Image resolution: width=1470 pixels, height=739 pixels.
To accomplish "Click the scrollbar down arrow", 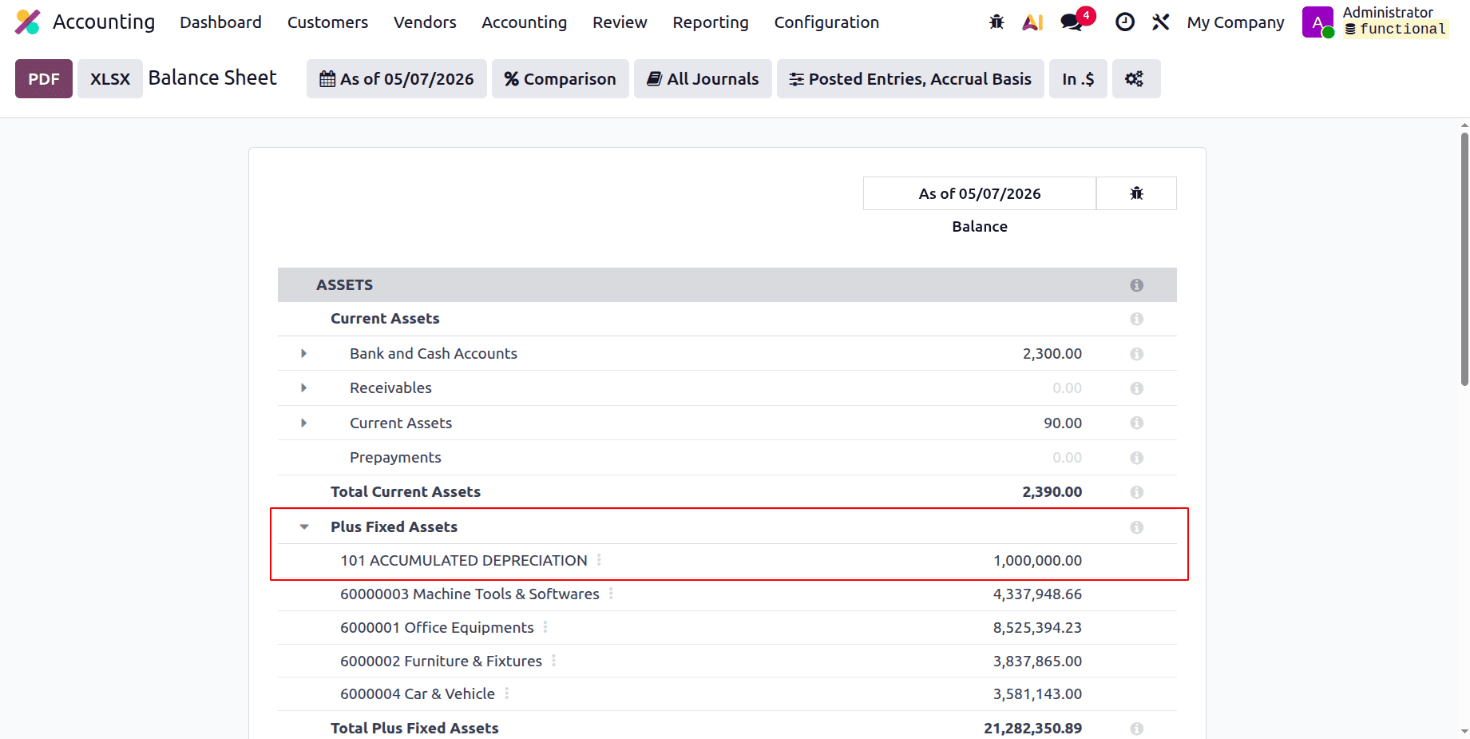I will (x=1464, y=731).
